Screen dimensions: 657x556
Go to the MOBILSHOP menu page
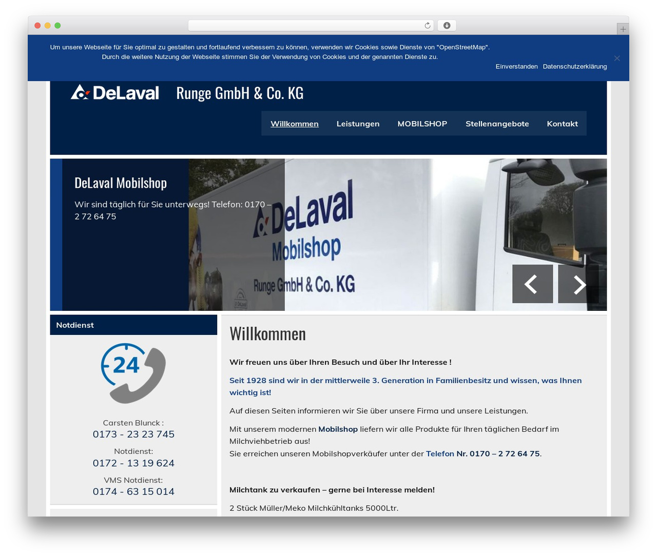tap(422, 124)
